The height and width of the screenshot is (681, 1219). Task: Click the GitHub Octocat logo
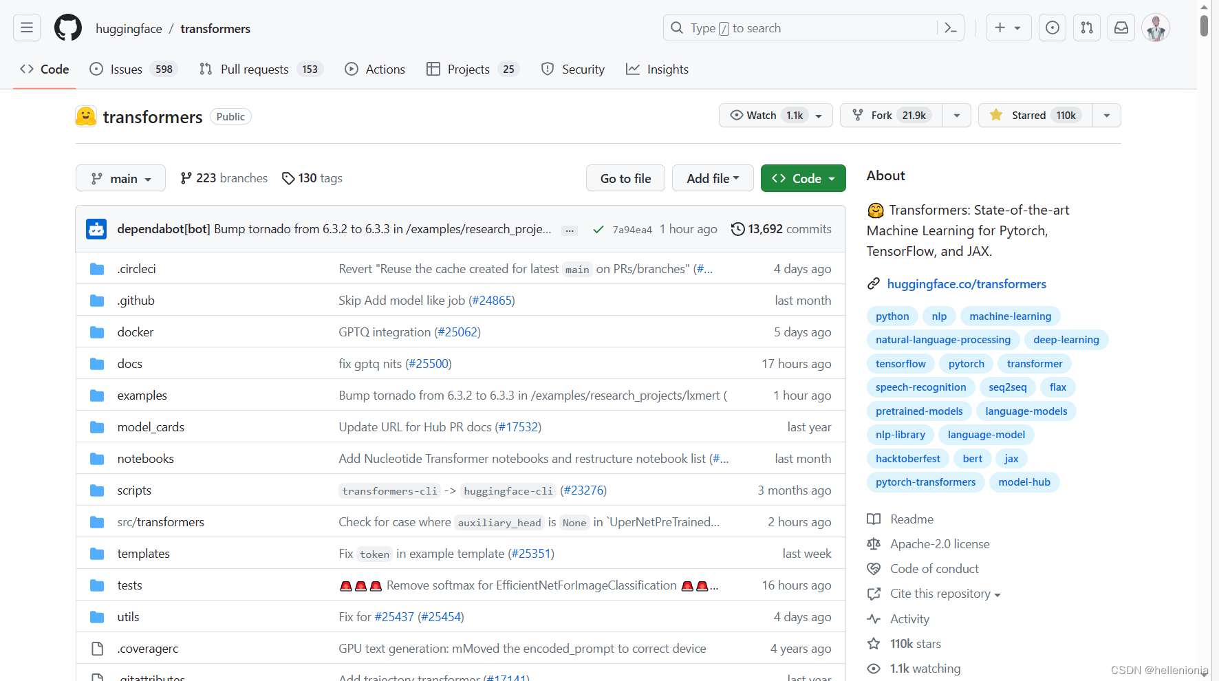(68, 28)
